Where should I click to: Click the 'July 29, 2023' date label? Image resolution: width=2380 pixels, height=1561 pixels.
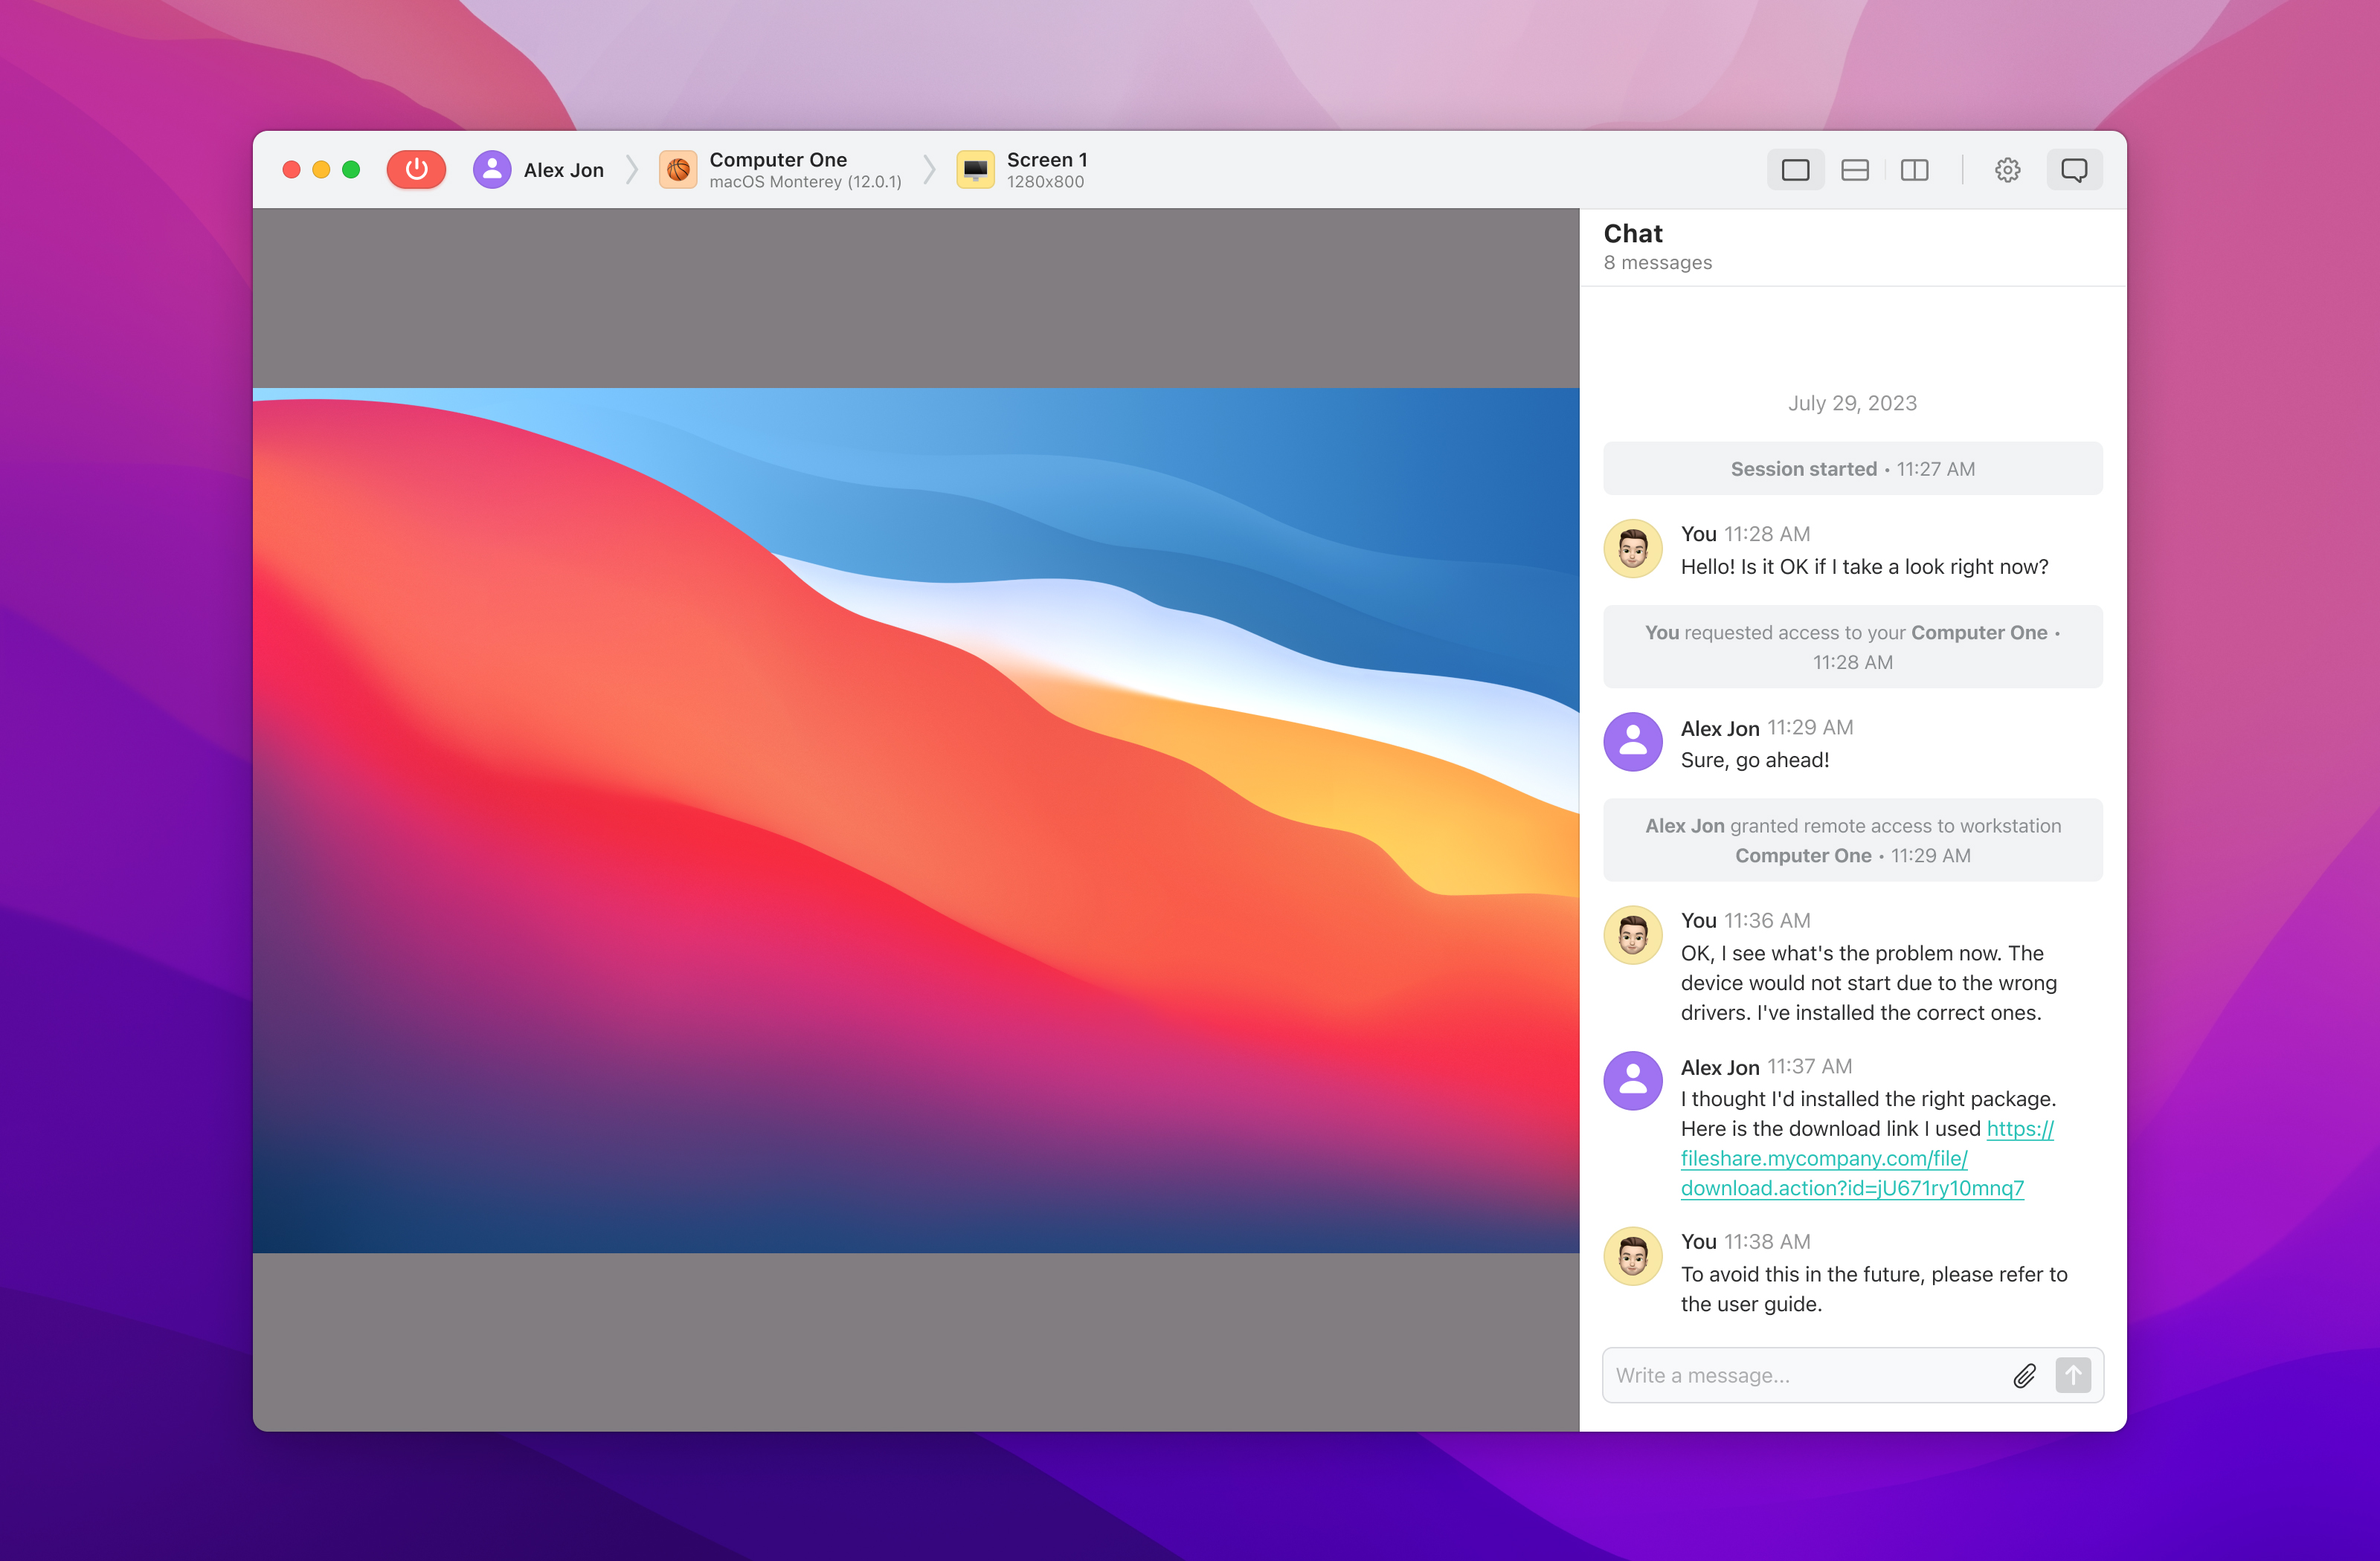coord(1852,403)
